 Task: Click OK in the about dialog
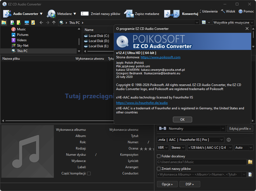coord(182,119)
